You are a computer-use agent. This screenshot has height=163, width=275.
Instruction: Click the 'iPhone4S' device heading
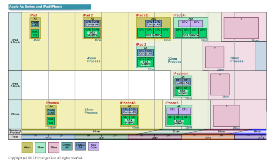pyautogui.click(x=128, y=103)
